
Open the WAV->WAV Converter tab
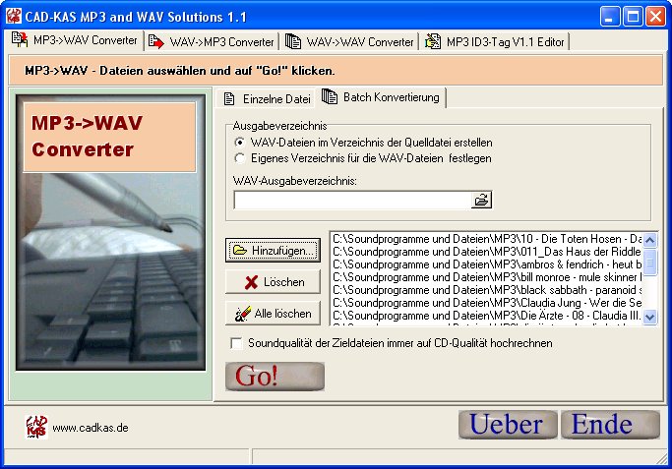[349, 42]
